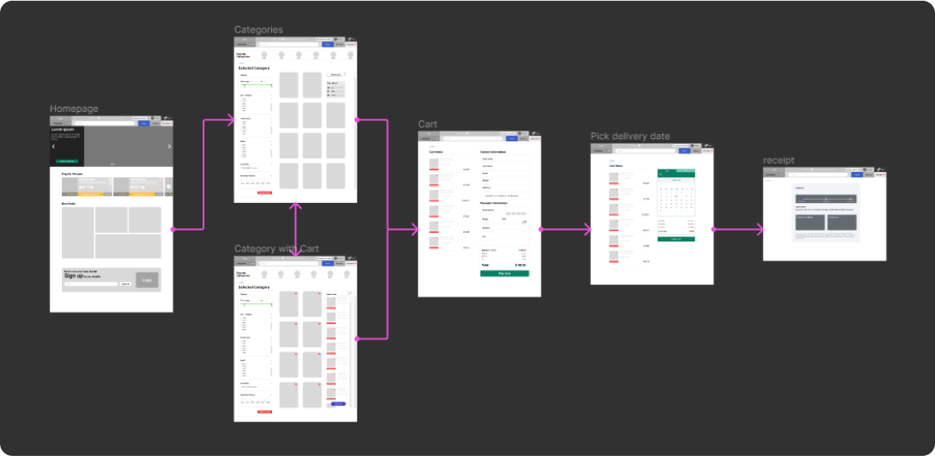This screenshot has height=456, width=935.
Task: Click the Pick delivery date frame label
Action: (x=629, y=136)
